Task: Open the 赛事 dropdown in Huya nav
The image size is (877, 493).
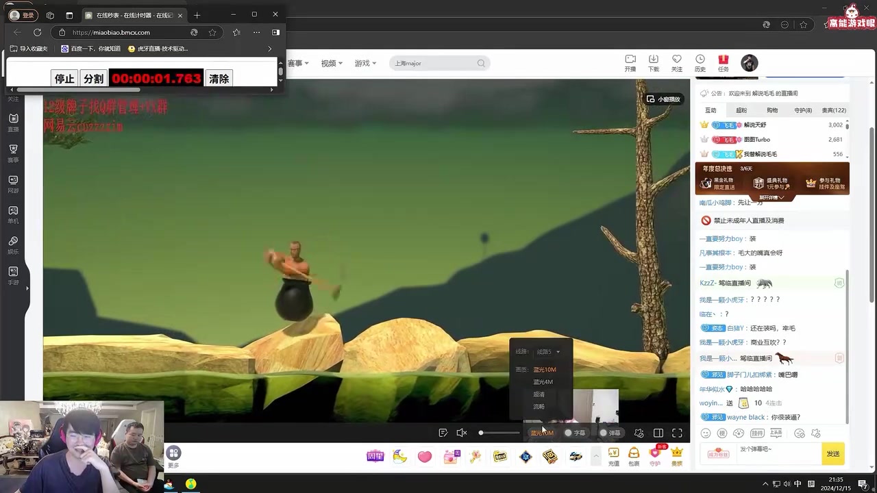Action: tap(298, 63)
